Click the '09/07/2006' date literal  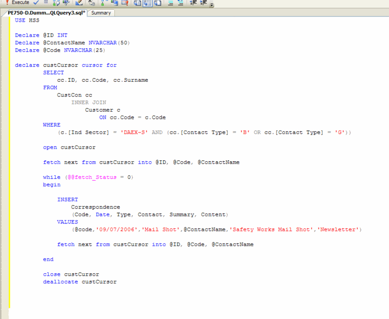pyautogui.click(x=116, y=229)
